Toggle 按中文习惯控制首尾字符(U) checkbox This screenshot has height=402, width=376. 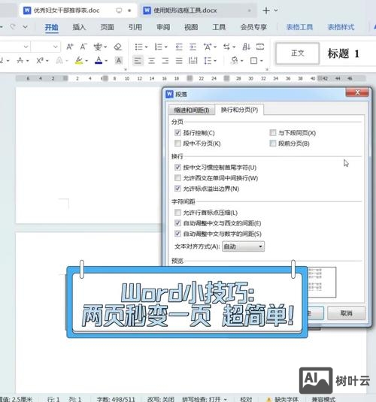(x=177, y=167)
